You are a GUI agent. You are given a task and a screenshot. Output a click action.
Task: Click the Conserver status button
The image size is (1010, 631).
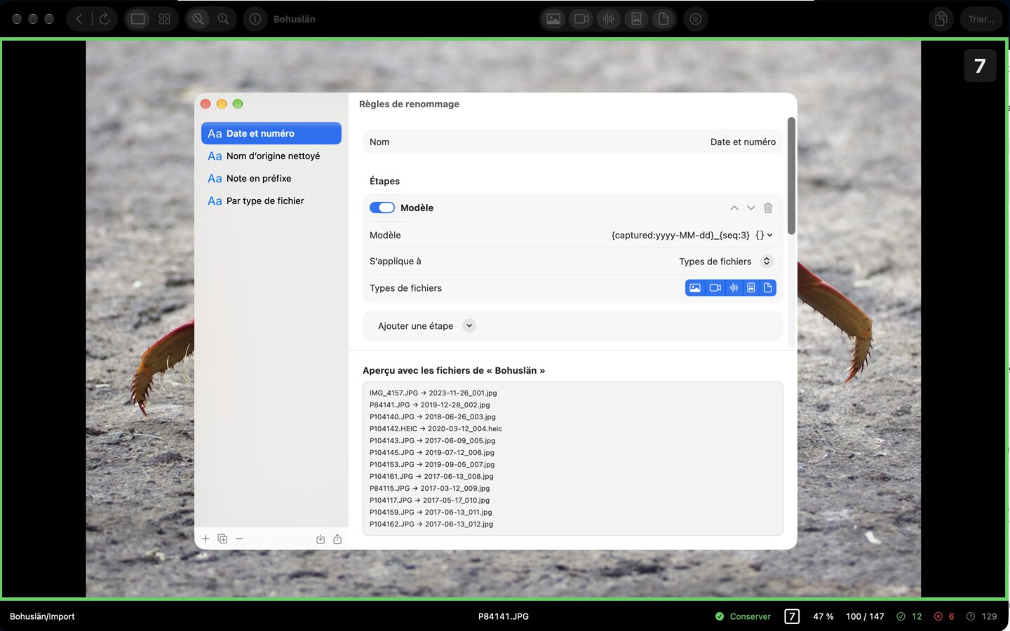pos(743,616)
